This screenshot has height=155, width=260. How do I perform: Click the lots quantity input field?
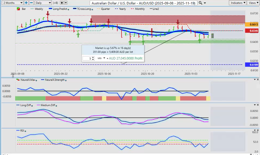tap(87, 59)
